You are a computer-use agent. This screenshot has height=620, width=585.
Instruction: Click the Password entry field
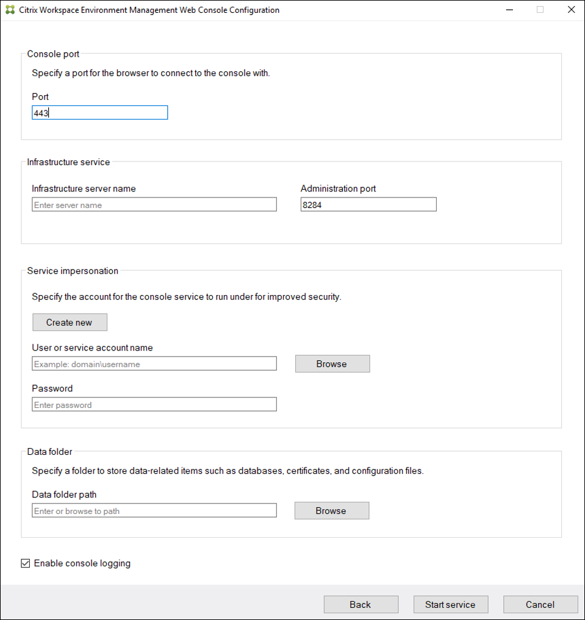pyautogui.click(x=154, y=404)
